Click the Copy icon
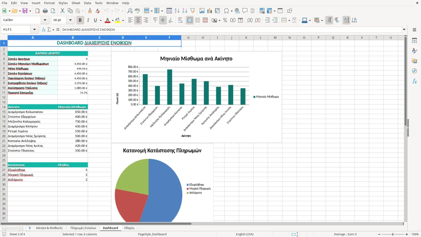The height and width of the screenshot is (237, 421). 70,11
